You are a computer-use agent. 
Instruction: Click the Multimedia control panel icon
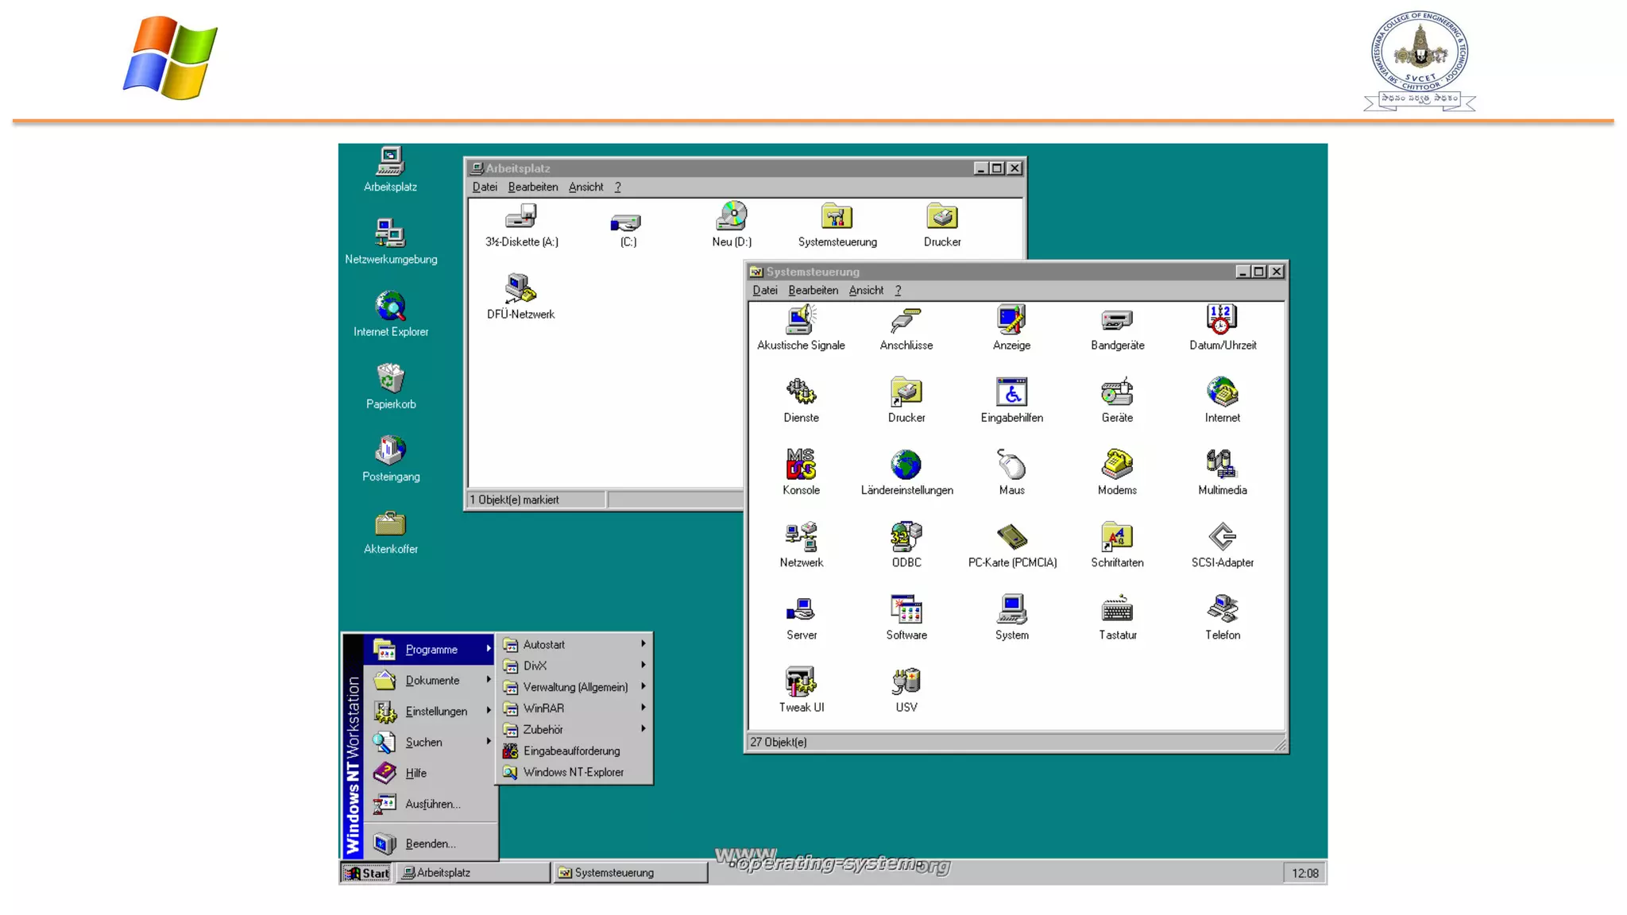click(x=1222, y=465)
